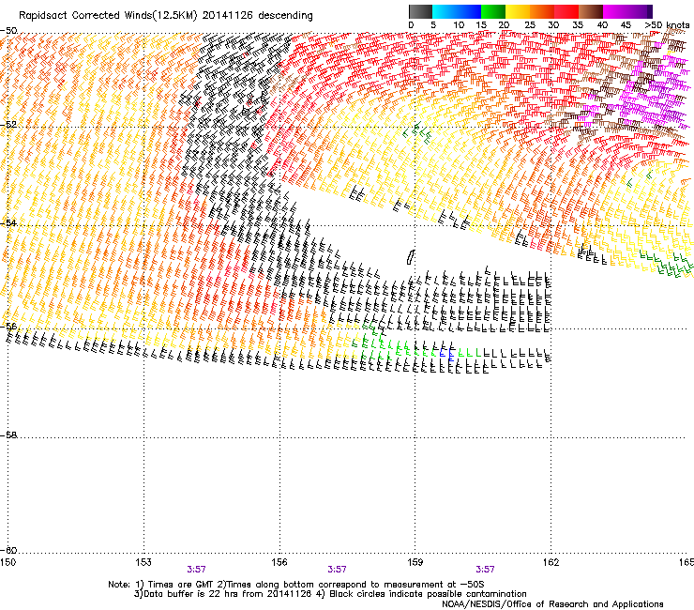The height and width of the screenshot is (610, 694).
Task: Click the blue wind barbs near 159.7, -56.5
Action: coord(446,354)
